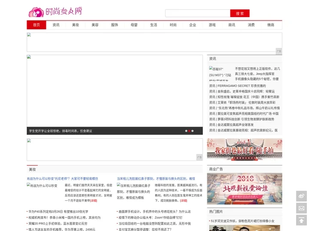Click the top banner ad label icon
This screenshot has width=309, height=231.
coord(279,51)
